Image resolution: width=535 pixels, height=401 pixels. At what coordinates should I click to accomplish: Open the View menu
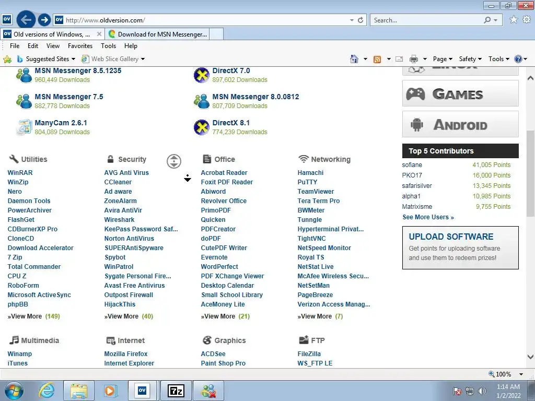tap(53, 46)
